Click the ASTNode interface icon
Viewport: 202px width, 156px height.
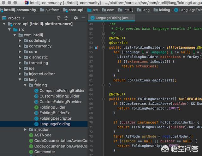tap(31, 135)
